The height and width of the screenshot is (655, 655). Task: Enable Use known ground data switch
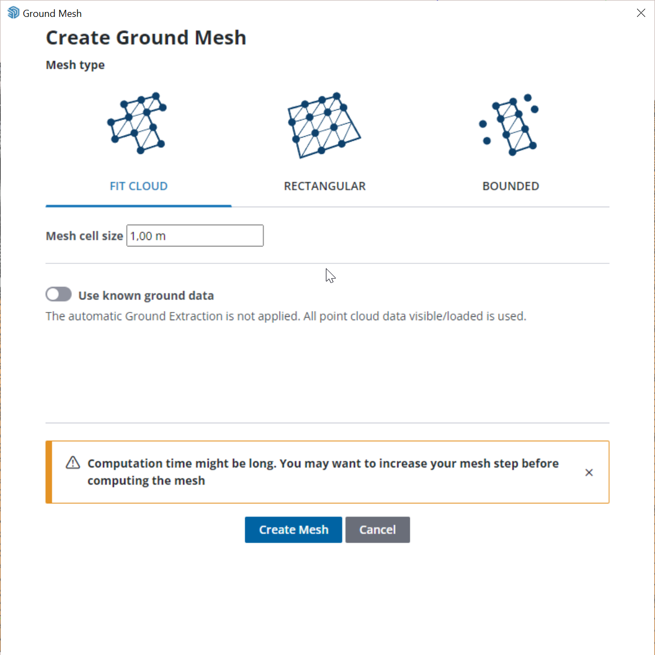pyautogui.click(x=59, y=295)
